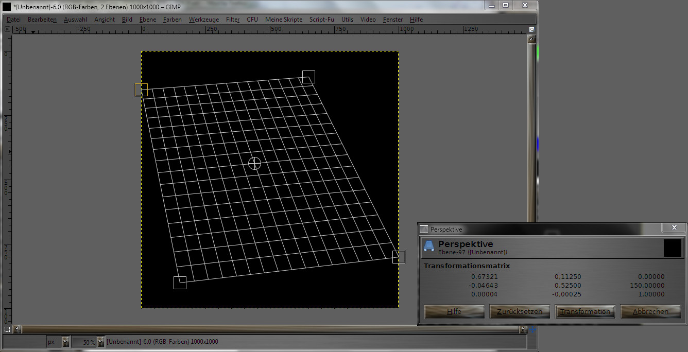
Task: Open the ruler corner image menu button
Action: tap(7, 29)
